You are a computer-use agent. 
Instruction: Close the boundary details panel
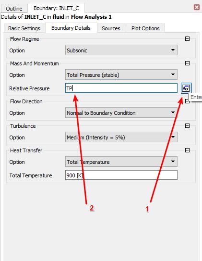click(197, 7)
